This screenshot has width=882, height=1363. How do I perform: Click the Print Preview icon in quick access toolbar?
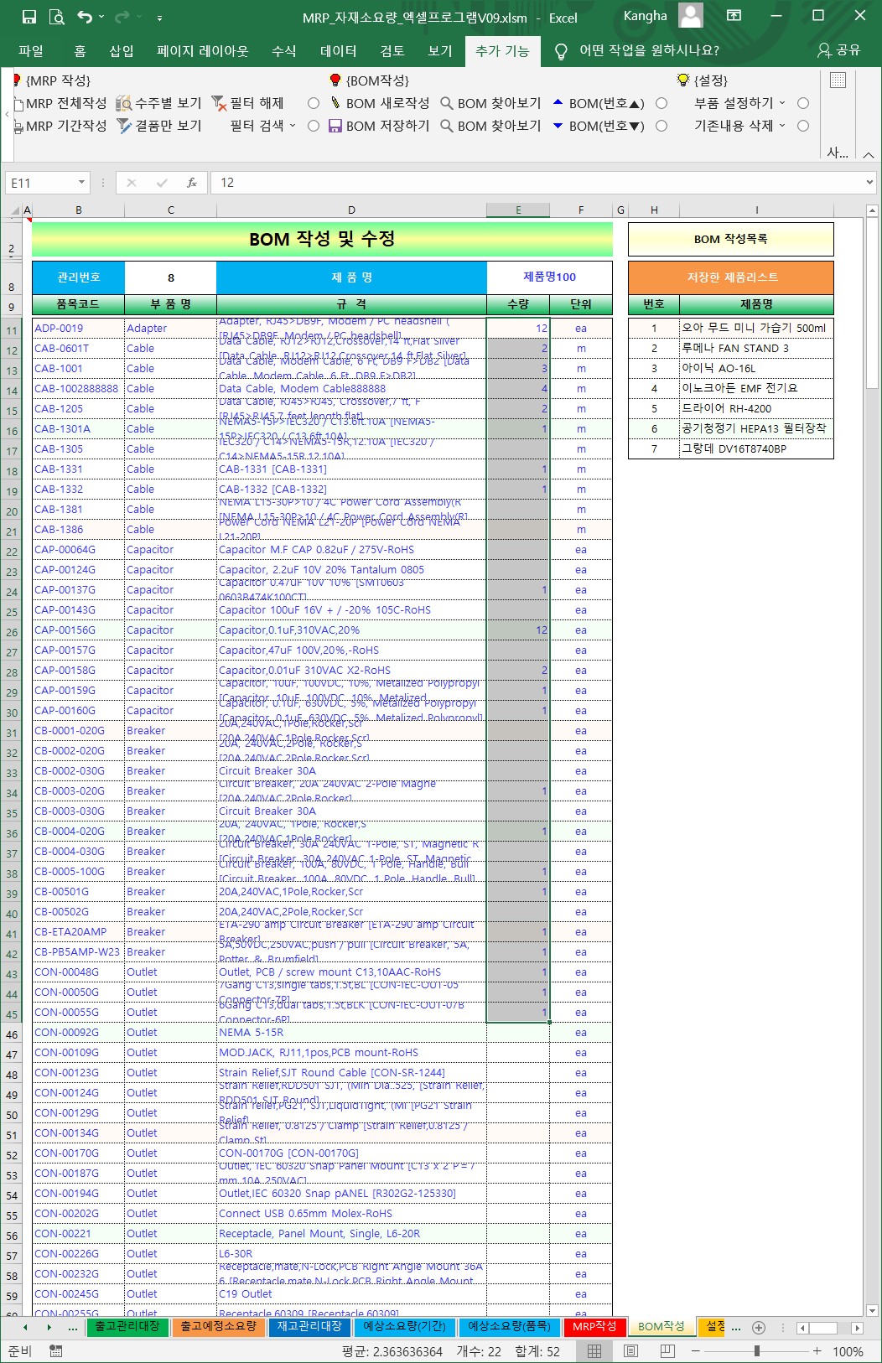[x=56, y=17]
